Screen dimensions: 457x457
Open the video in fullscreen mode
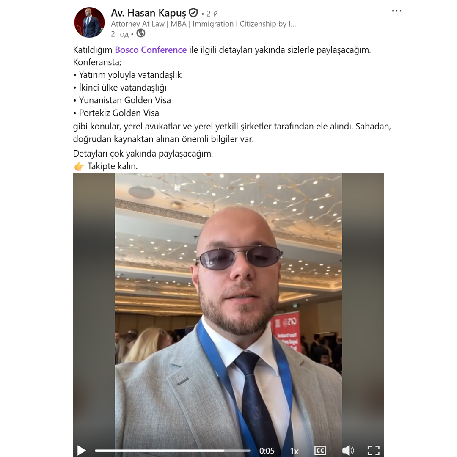[x=373, y=451]
